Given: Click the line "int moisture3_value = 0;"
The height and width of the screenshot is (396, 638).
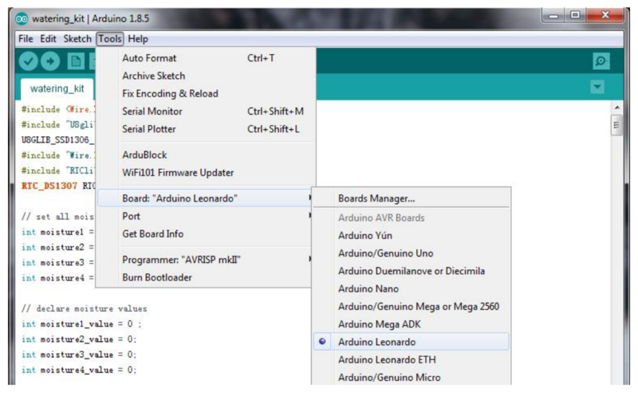Looking at the screenshot, I should 79,355.
